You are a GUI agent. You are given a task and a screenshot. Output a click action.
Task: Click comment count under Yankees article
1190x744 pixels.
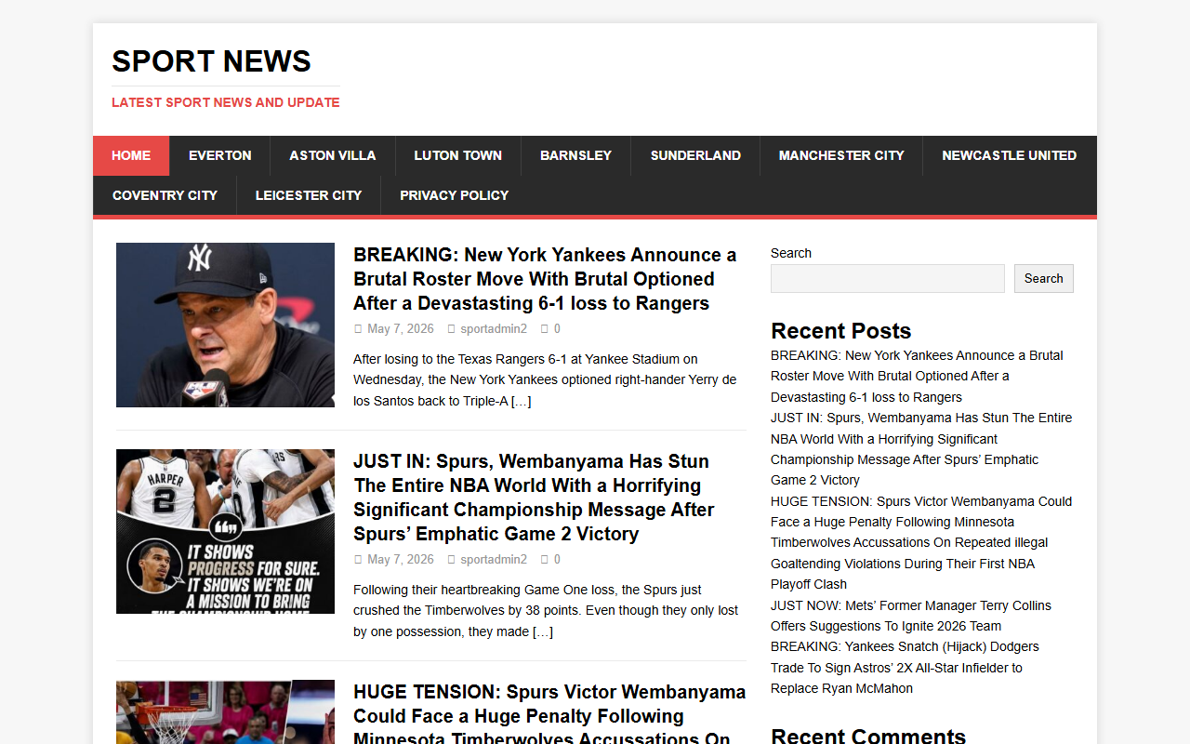(557, 329)
